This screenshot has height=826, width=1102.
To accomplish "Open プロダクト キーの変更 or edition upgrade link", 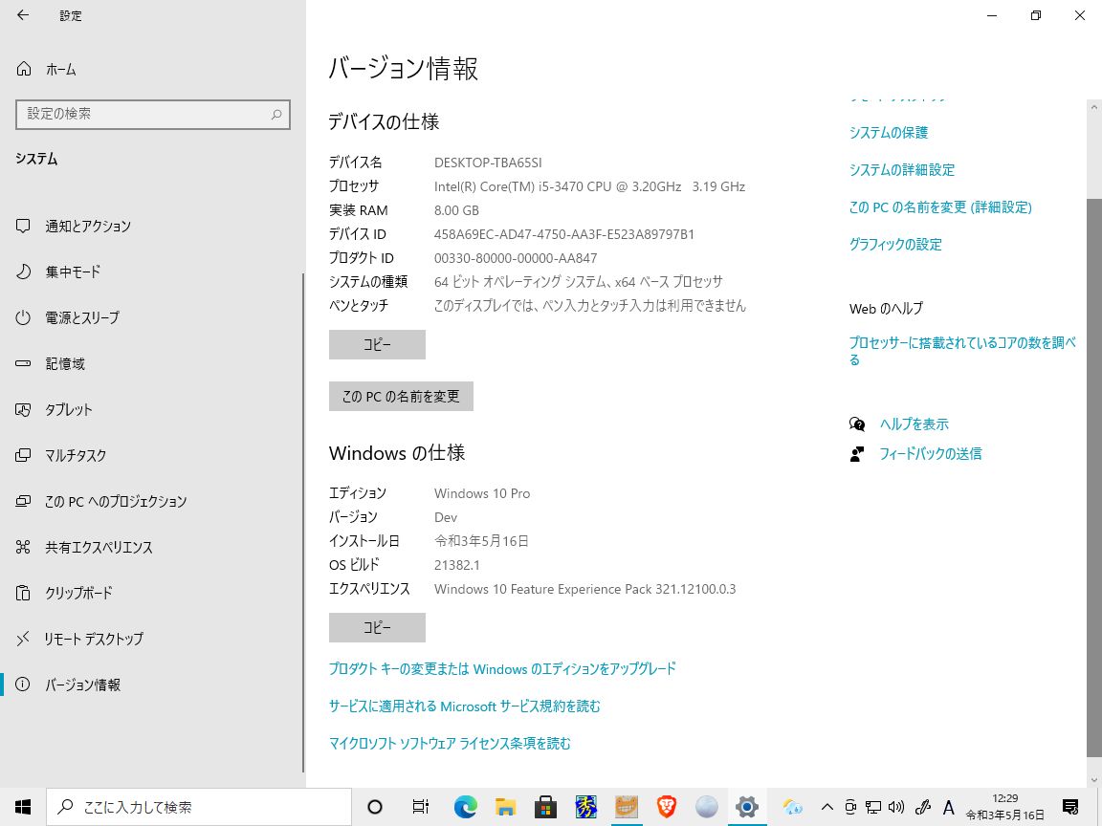I will (x=502, y=668).
